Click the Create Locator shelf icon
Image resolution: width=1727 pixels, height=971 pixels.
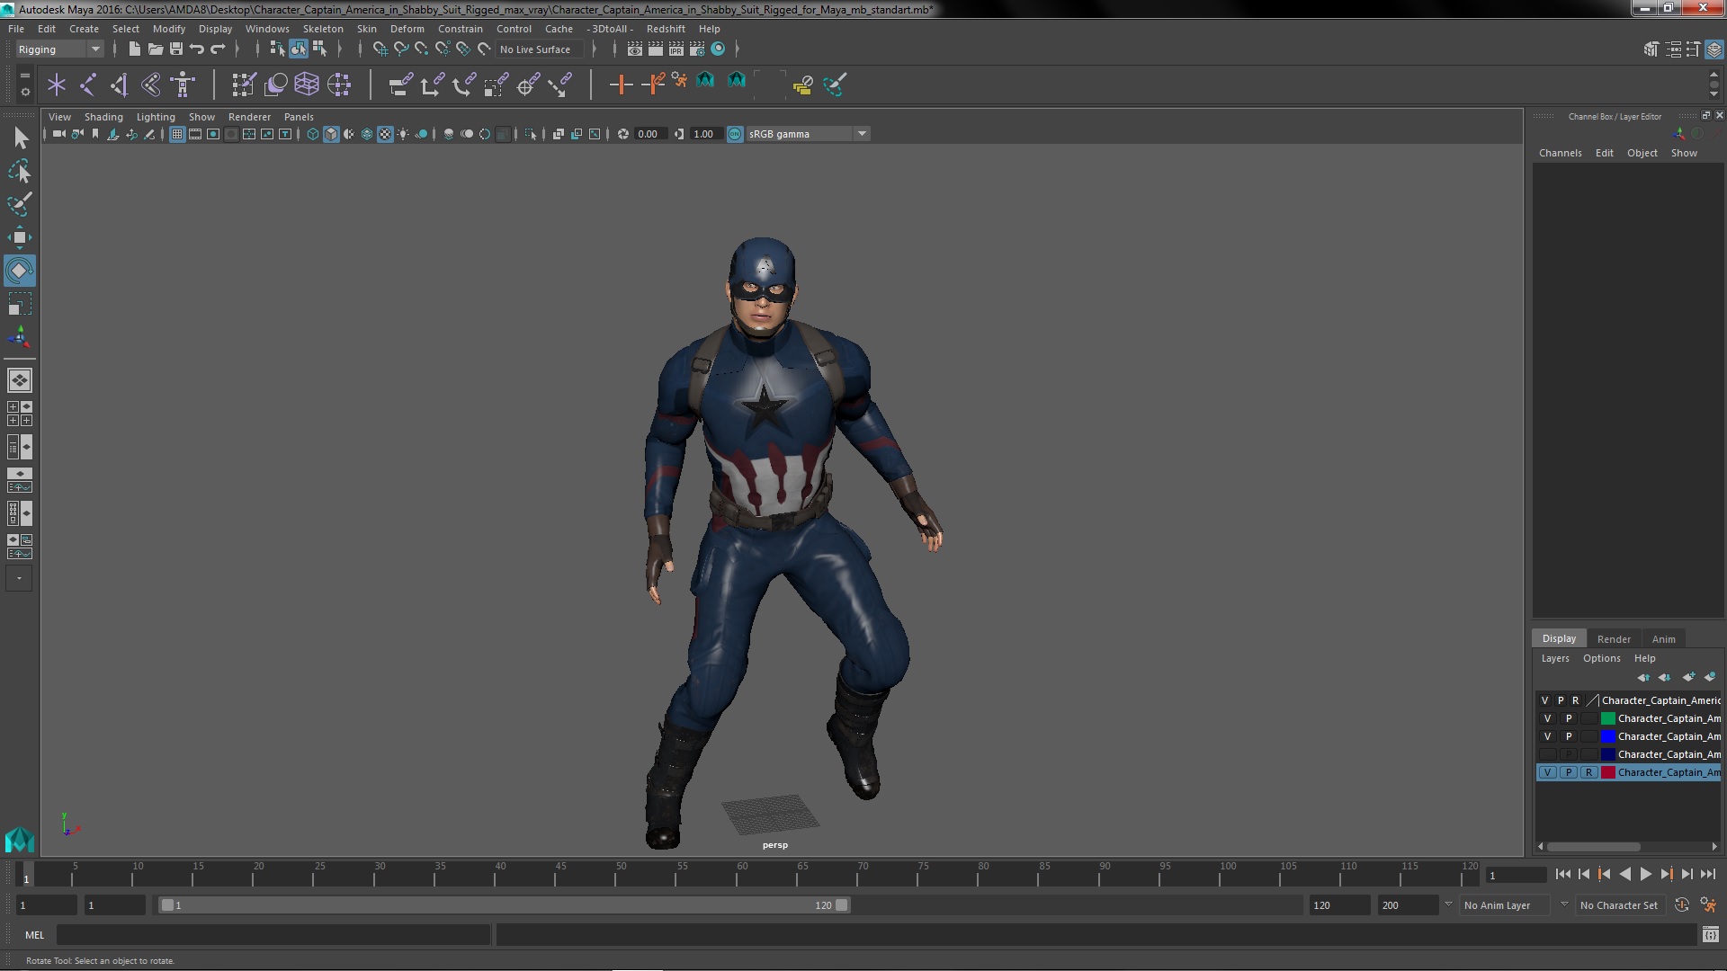pos(57,85)
